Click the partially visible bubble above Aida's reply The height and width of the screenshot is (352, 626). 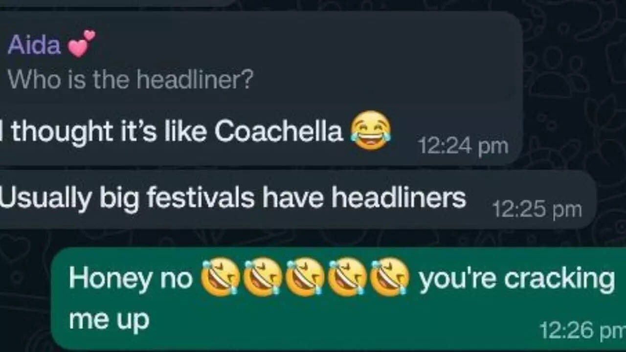click(117, 2)
